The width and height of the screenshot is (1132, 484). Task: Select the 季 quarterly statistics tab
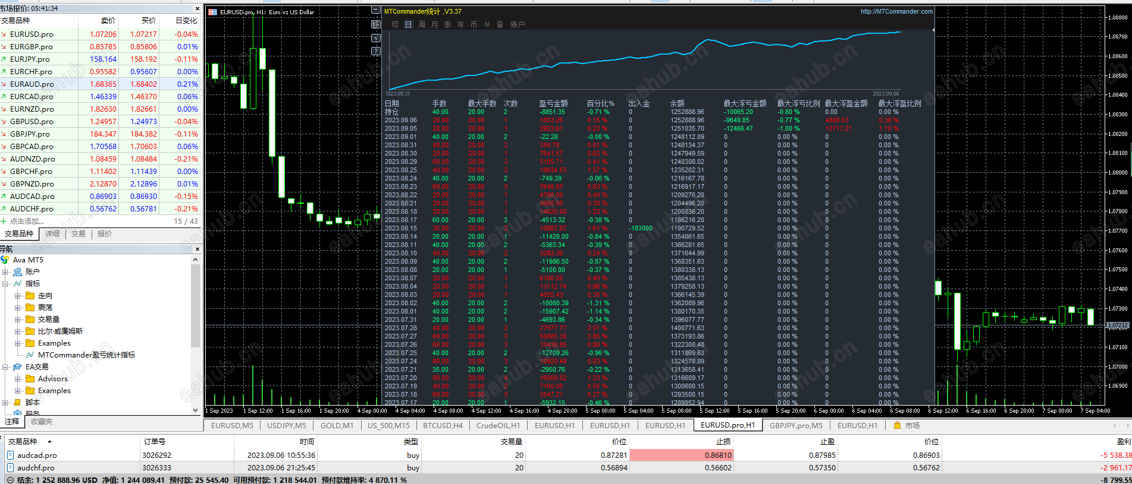[x=447, y=24]
